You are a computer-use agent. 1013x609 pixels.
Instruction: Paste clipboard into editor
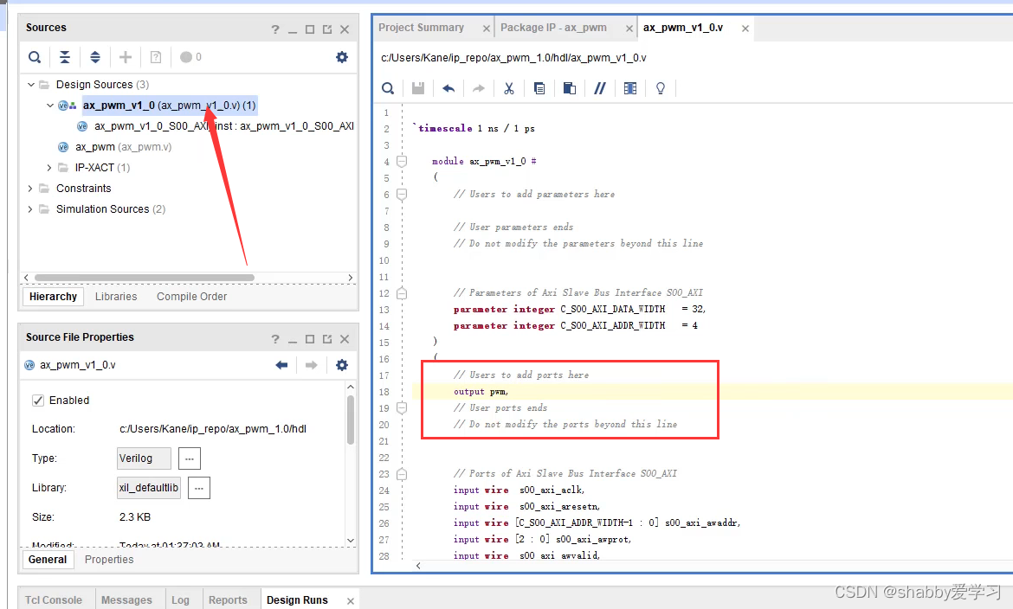(x=569, y=88)
